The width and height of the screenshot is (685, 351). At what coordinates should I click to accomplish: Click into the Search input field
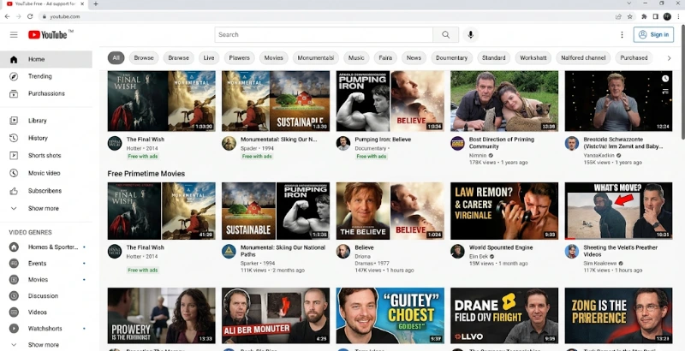click(x=324, y=34)
